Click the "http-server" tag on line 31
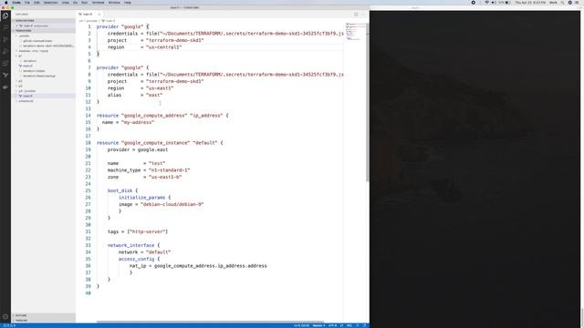Image resolution: width=584 pixels, height=328 pixels. point(148,231)
